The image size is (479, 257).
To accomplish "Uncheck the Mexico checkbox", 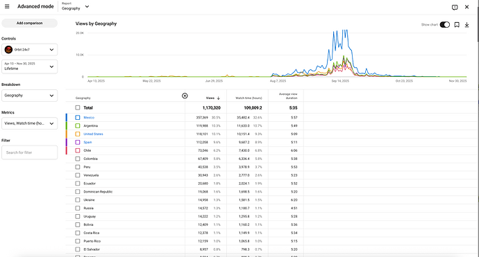I will (x=78, y=117).
